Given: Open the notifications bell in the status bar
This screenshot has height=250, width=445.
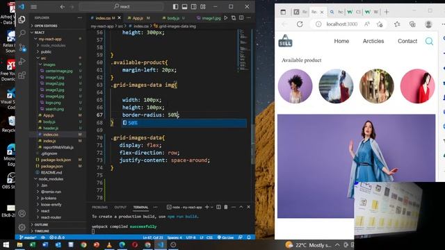Looking at the screenshot, I should (249, 237).
